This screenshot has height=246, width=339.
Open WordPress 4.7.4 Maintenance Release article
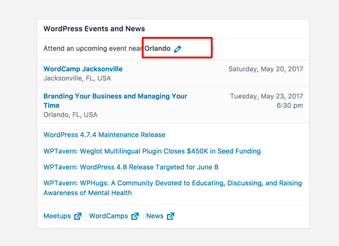[x=104, y=135]
